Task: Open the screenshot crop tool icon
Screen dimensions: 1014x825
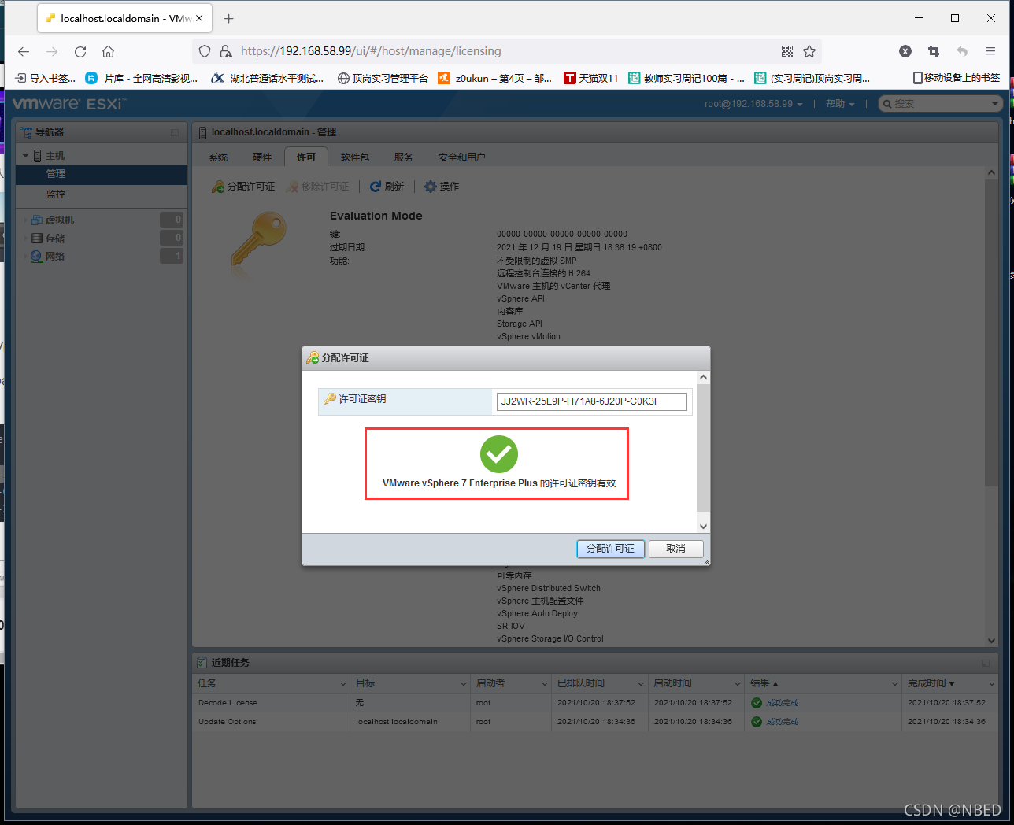Action: point(934,51)
